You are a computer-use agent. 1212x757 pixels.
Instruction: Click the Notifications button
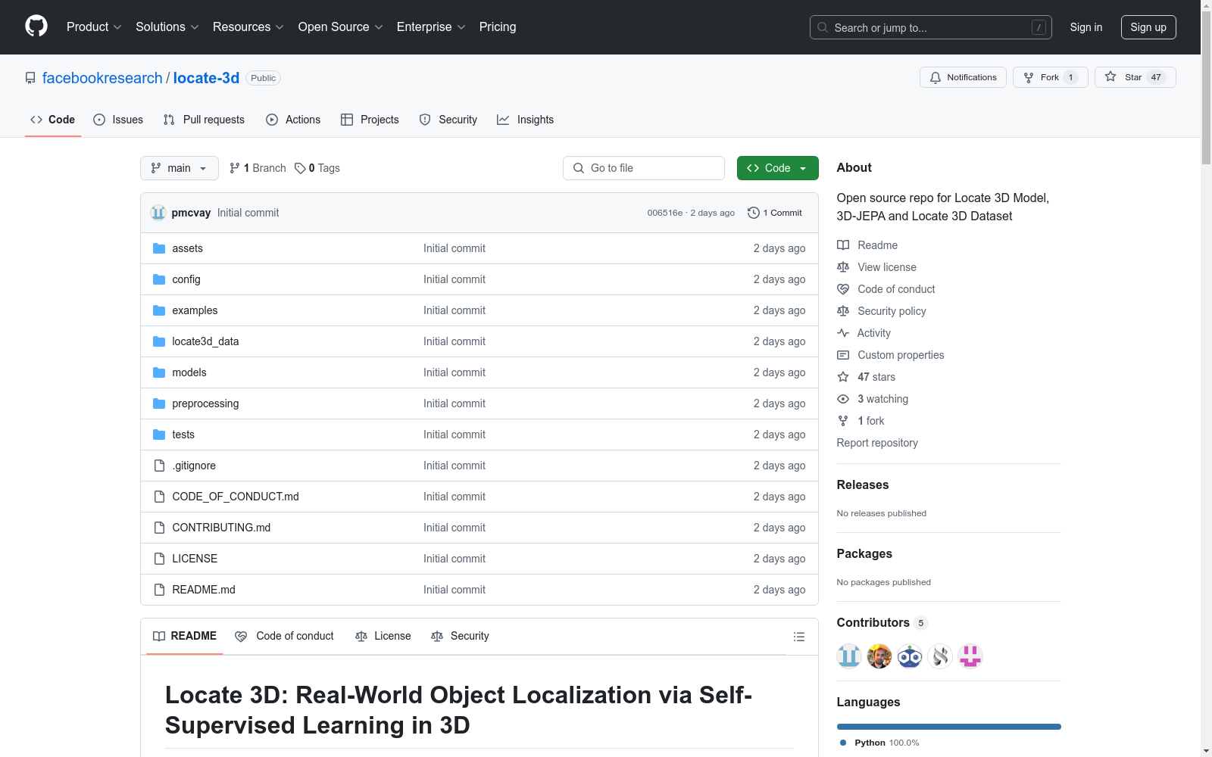[963, 77]
